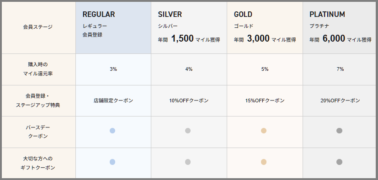The image size is (378, 180).
Task: Click the 10%OFFクーポン text
Action: [189, 101]
